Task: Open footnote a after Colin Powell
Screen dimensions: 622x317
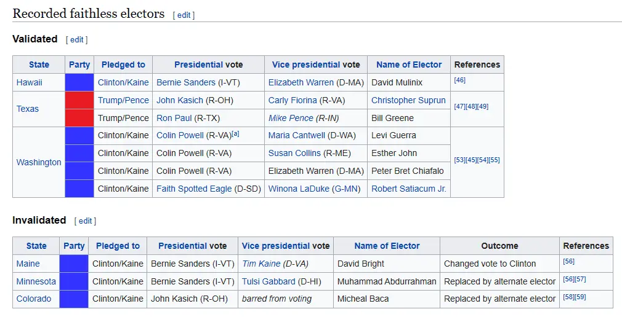Action: (x=236, y=133)
